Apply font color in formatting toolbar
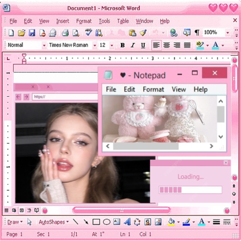The width and height of the screenshot is (241, 241). tap(215, 45)
